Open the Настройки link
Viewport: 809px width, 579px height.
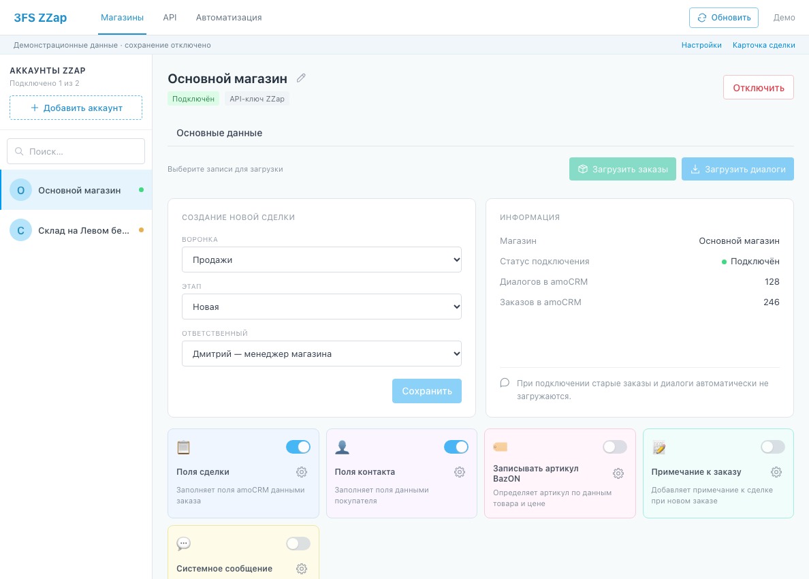click(701, 45)
